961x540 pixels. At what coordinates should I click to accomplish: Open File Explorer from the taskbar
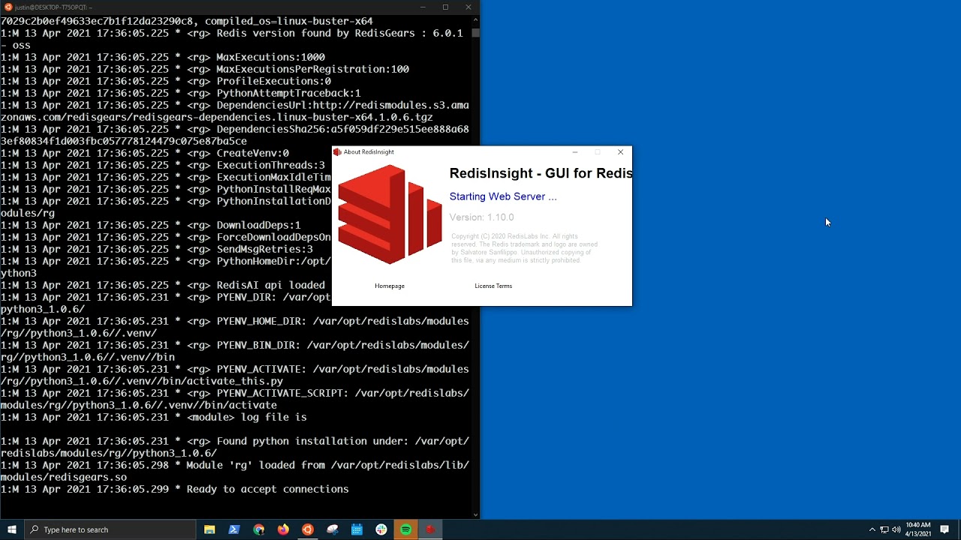point(209,529)
